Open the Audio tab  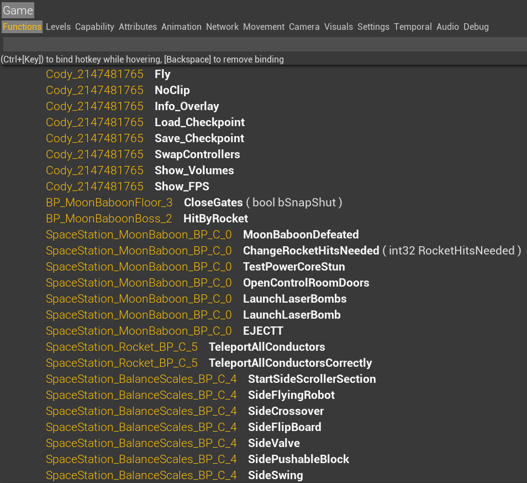[x=447, y=27]
